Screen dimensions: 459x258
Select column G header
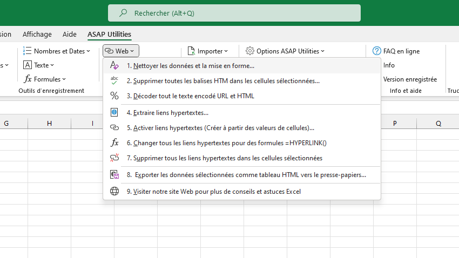tap(6, 124)
